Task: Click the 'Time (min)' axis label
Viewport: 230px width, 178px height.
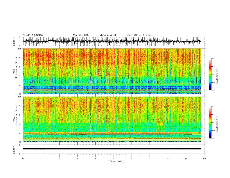Action: click(x=116, y=161)
